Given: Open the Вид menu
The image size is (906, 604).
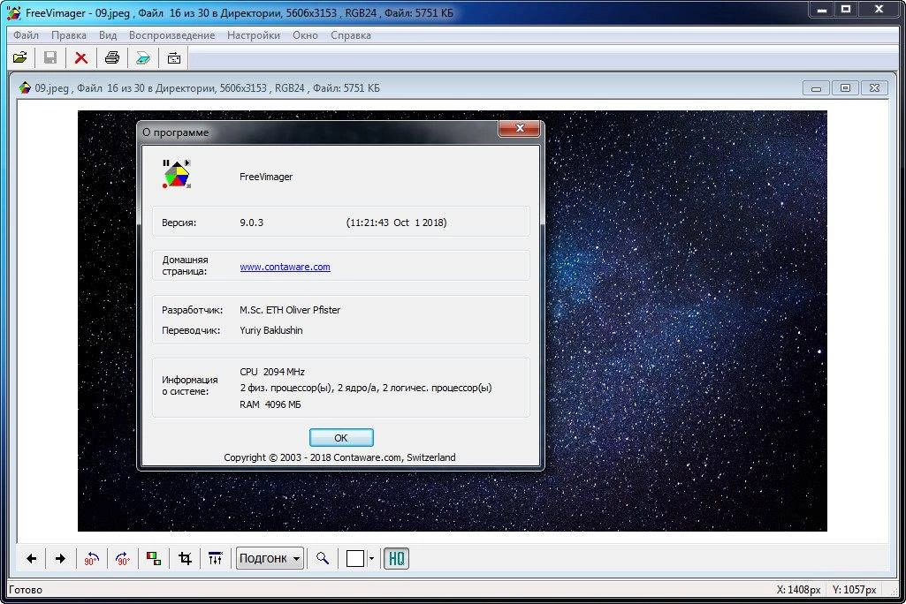Looking at the screenshot, I should tap(108, 35).
